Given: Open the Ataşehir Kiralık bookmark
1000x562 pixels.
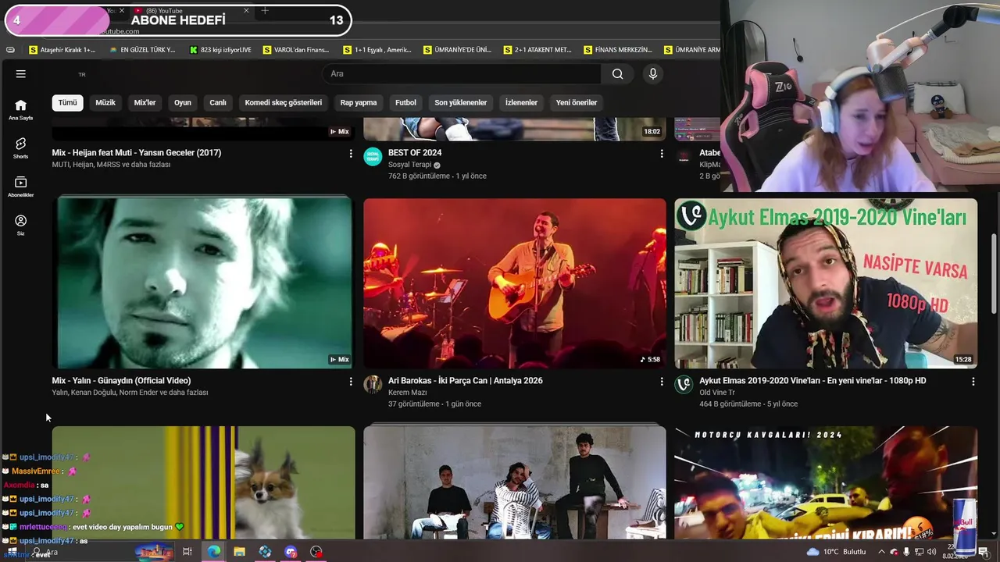Looking at the screenshot, I should pos(62,50).
